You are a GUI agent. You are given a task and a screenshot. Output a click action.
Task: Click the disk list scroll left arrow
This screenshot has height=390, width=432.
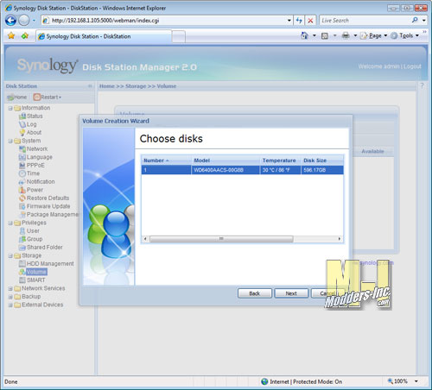(145, 239)
